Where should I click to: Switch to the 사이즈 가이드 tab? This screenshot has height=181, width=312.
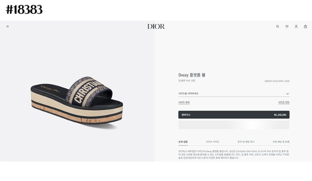click(x=212, y=142)
